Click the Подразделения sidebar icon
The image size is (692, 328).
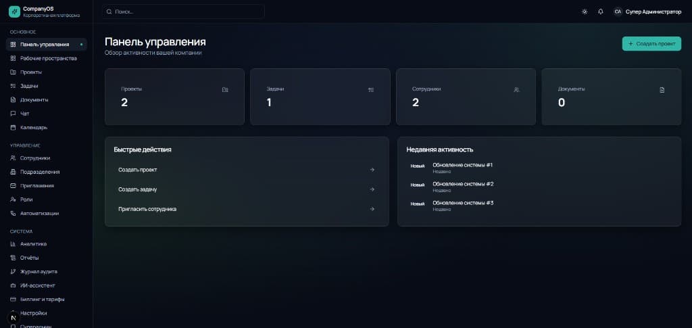(13, 172)
